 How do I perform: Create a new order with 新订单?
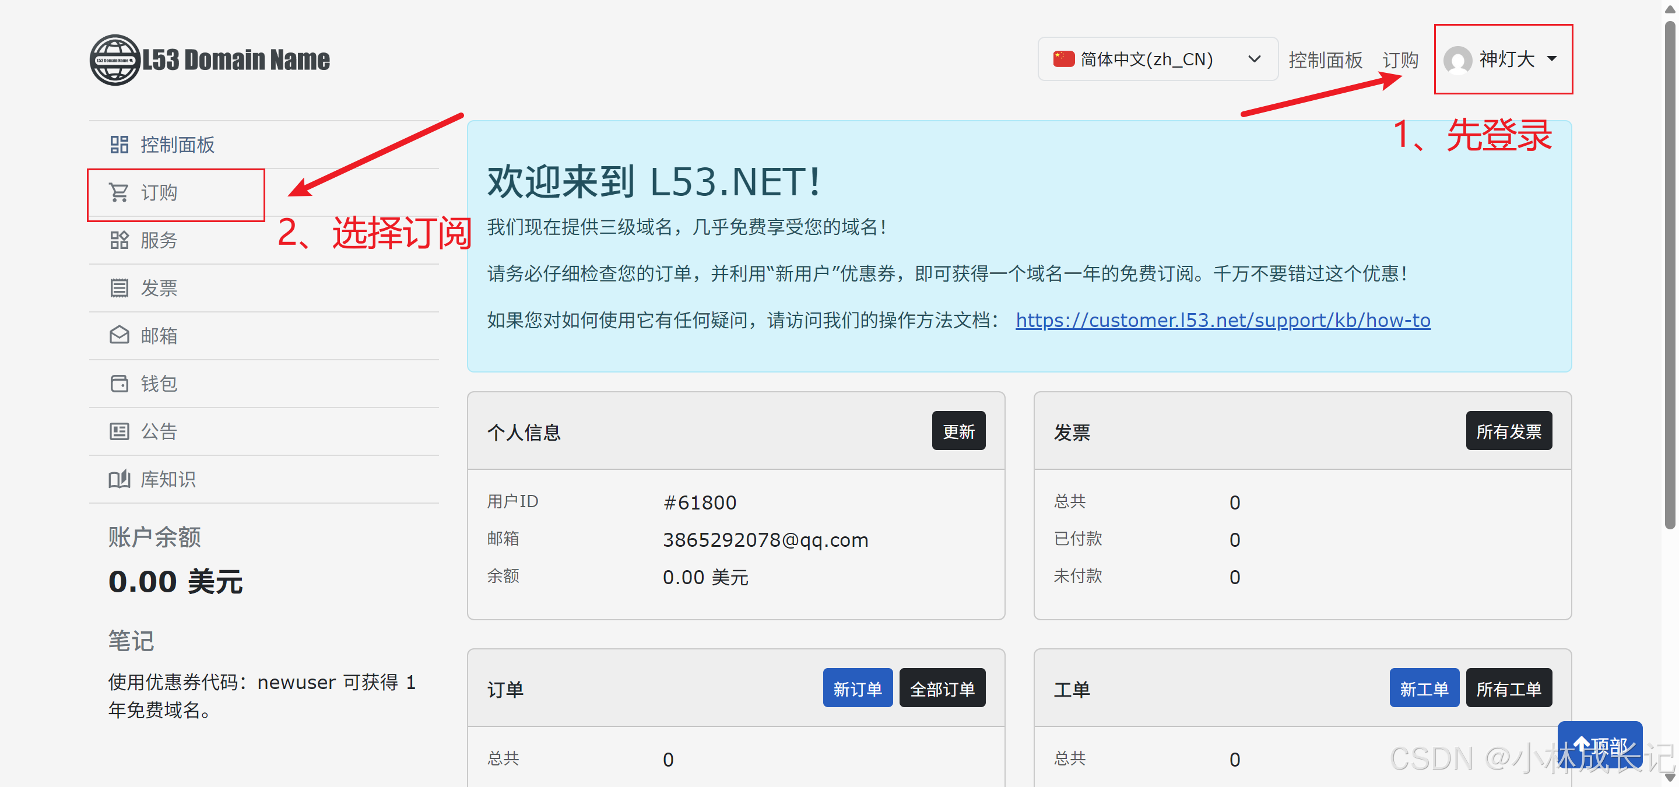[857, 688]
